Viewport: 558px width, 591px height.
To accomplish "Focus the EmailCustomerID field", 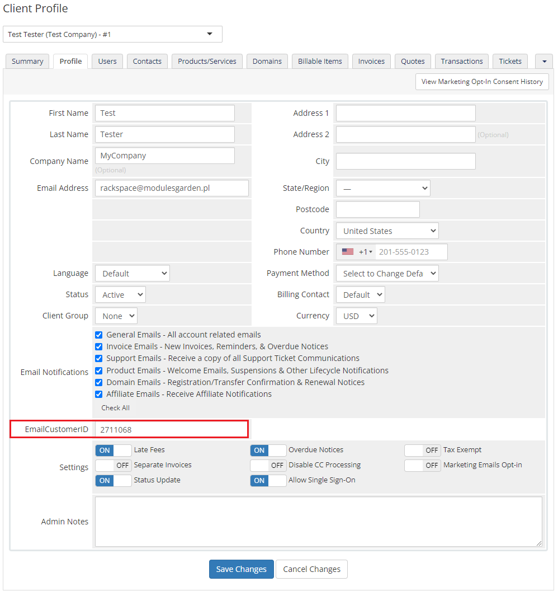I will click(171, 429).
